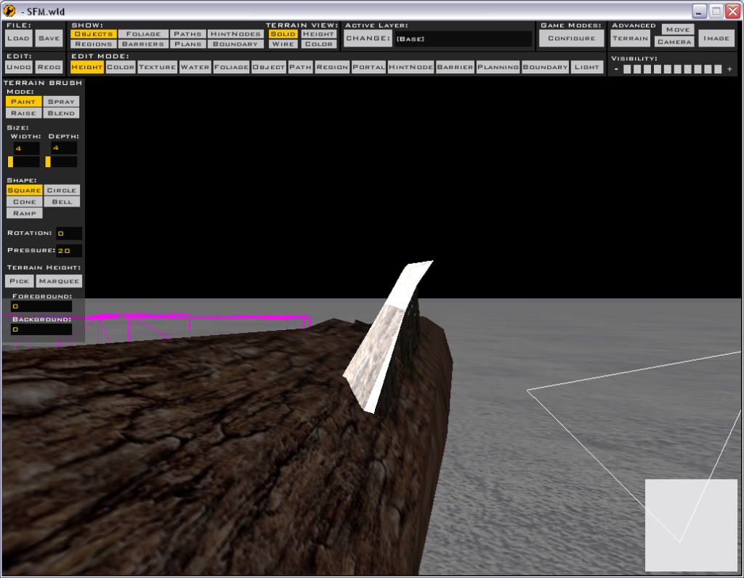This screenshot has height=578, width=744.
Task: Select Height edit mode
Action: 87,67
